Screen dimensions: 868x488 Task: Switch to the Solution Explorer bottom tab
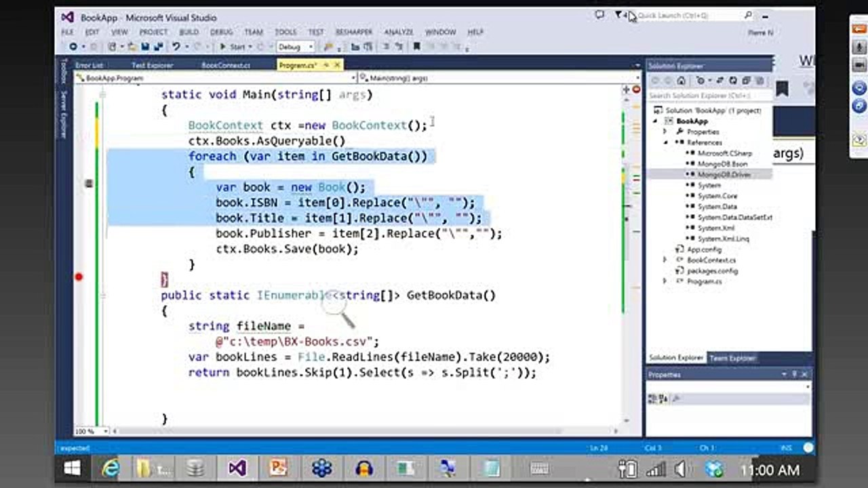click(676, 358)
